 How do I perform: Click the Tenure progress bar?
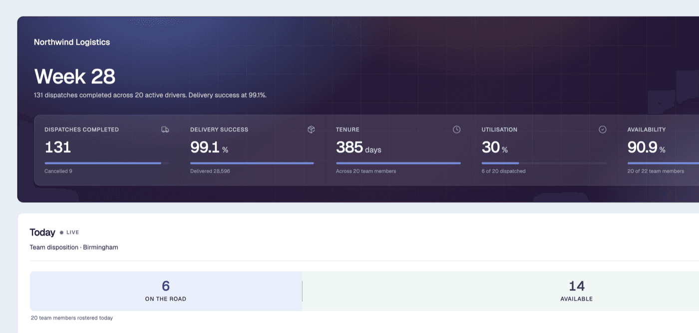click(x=398, y=163)
